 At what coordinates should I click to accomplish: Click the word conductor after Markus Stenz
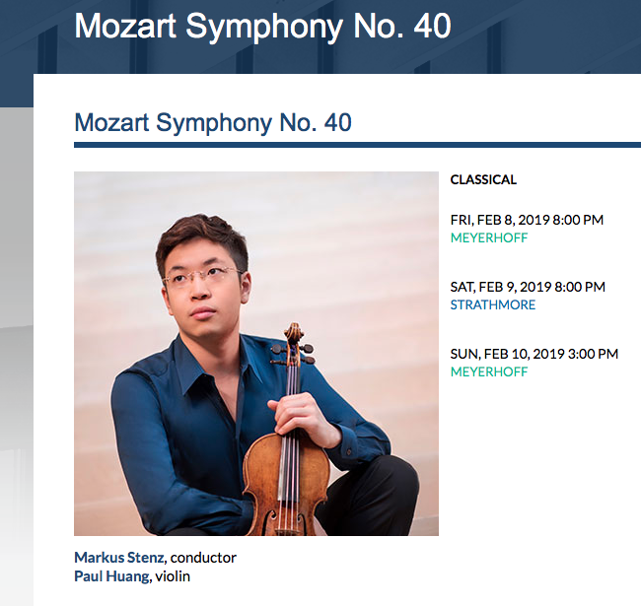[203, 558]
